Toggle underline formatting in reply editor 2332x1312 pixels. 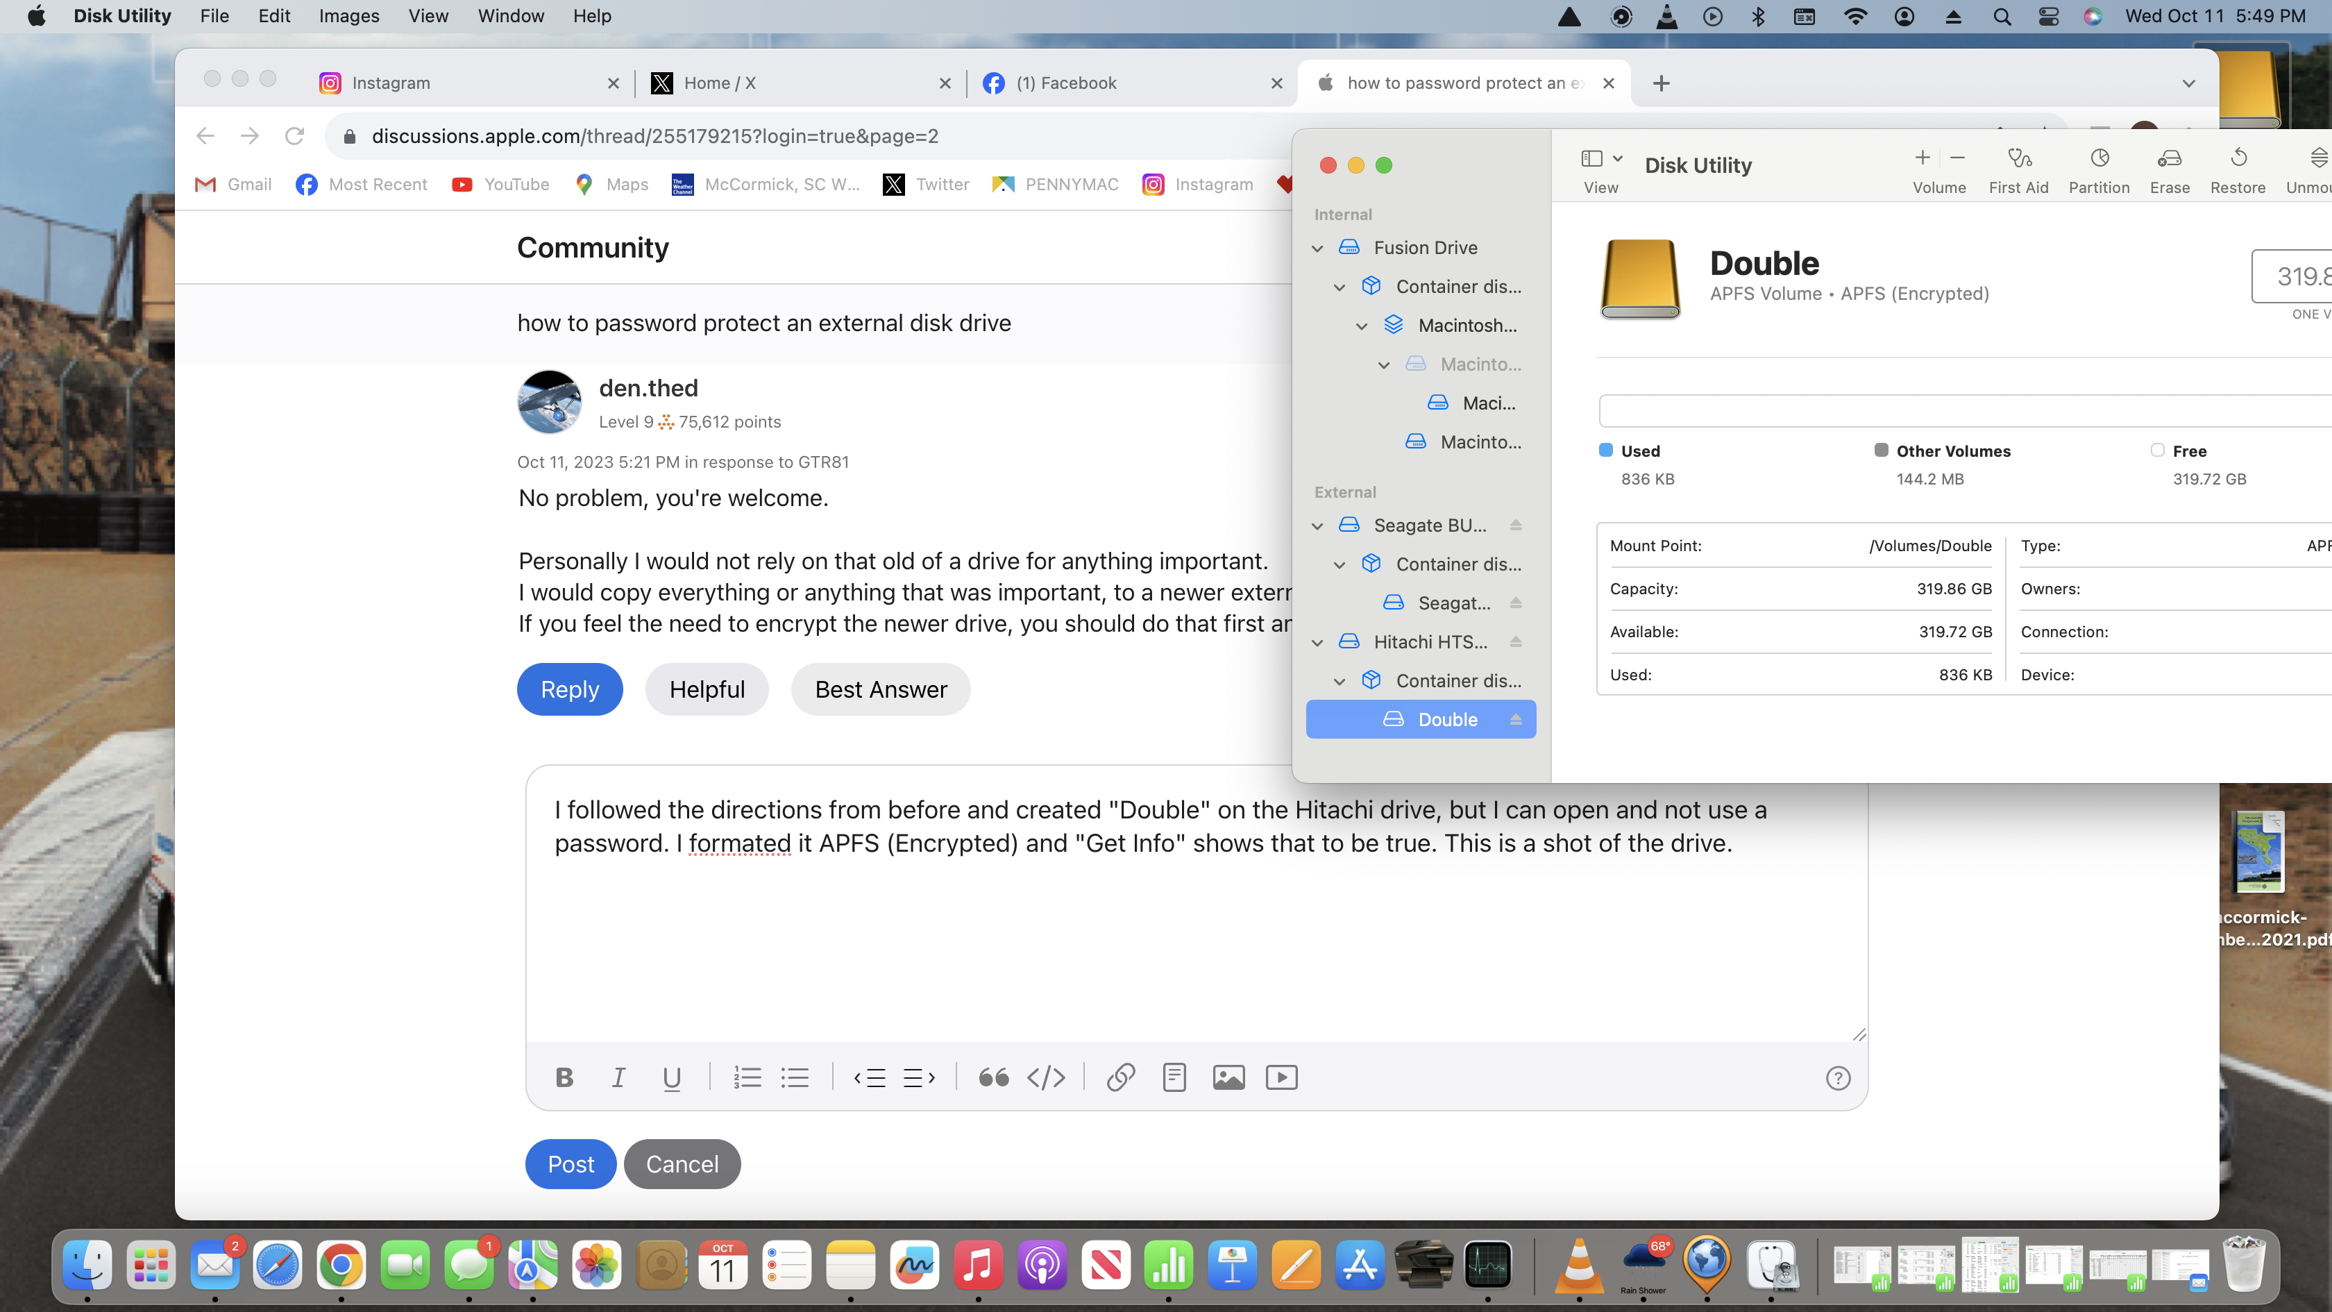[x=671, y=1077]
